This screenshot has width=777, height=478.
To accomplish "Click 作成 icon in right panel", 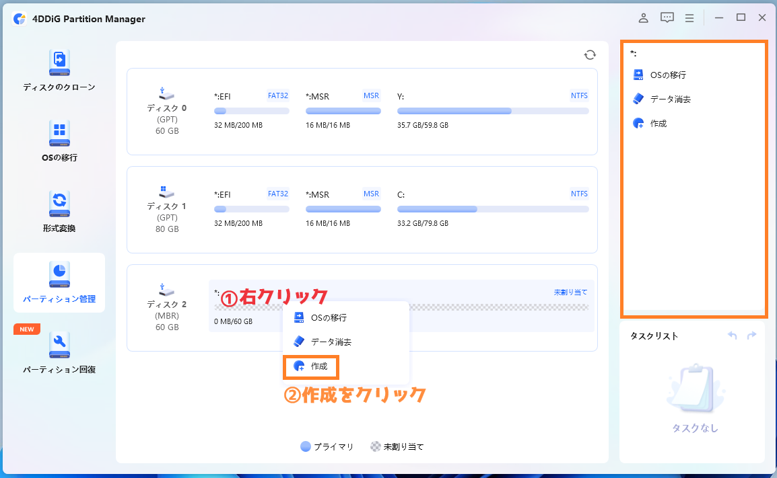I will coord(638,123).
